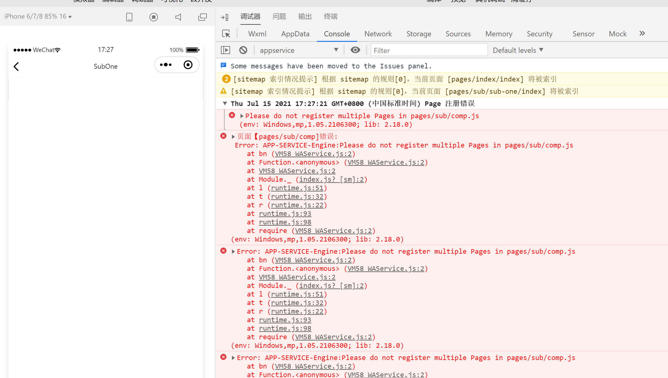Image resolution: width=668 pixels, height=378 pixels.
Task: Toggle the console sidebar panel icon
Action: point(226,50)
